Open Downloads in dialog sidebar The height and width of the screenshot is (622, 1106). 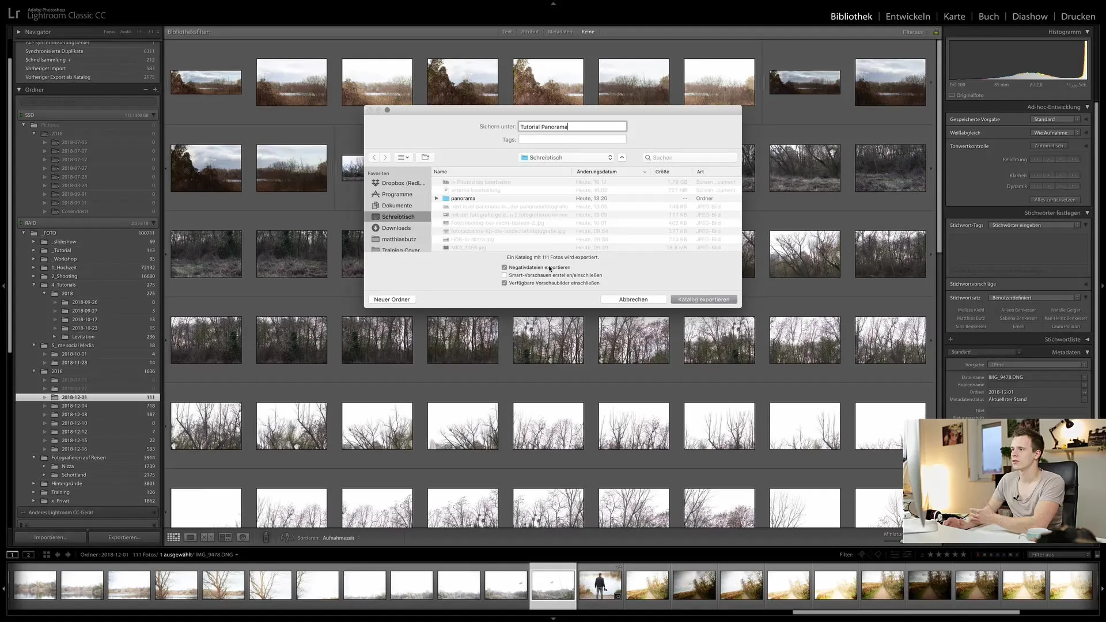(x=392, y=228)
